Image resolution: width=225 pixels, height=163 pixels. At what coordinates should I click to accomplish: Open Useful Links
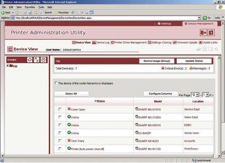[208, 42]
